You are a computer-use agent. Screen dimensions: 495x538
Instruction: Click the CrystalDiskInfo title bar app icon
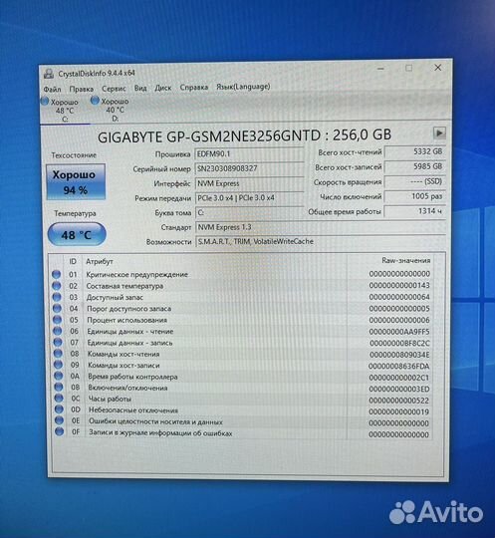coord(49,74)
